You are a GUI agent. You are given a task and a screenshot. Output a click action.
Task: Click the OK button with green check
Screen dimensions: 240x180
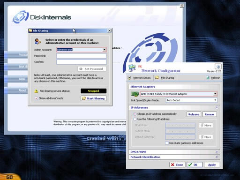coord(195,165)
